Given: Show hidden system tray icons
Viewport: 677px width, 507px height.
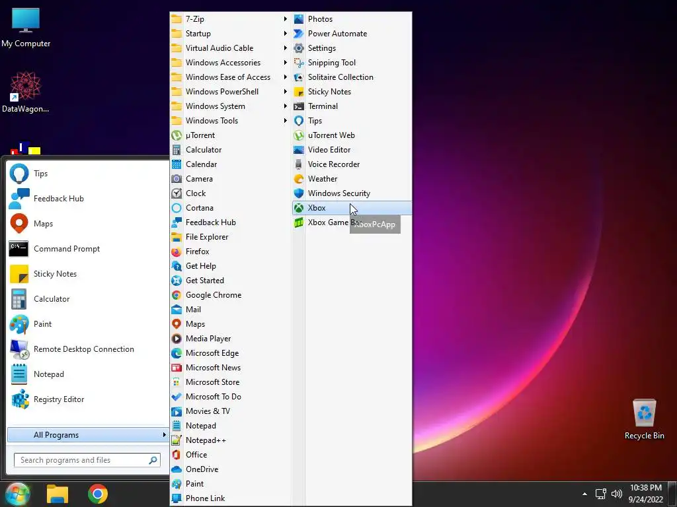Looking at the screenshot, I should click(x=584, y=494).
